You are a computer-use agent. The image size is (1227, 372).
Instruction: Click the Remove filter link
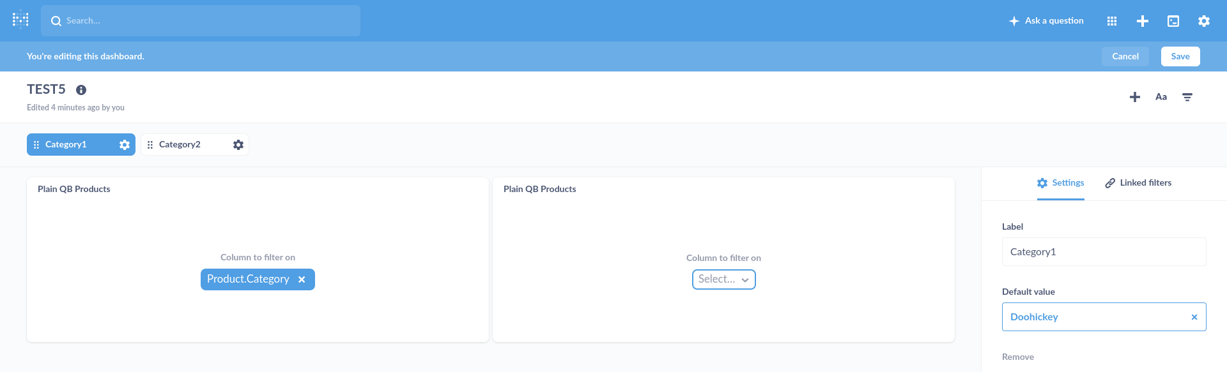(1018, 357)
